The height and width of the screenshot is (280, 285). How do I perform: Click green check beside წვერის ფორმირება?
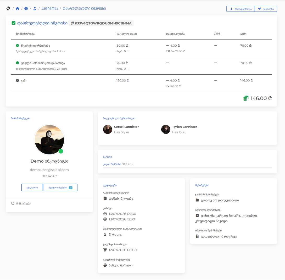[x=18, y=46]
